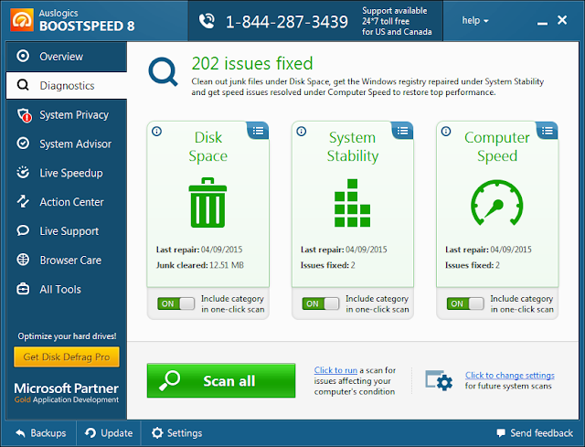Open All Tools list
Screen dimensions: 585x447
point(67,289)
